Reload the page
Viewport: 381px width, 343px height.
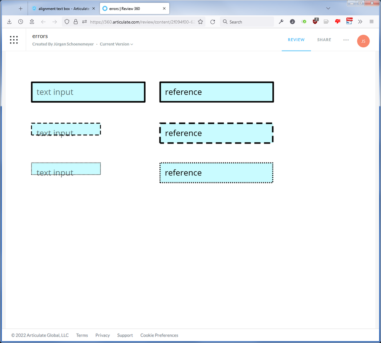tap(213, 22)
